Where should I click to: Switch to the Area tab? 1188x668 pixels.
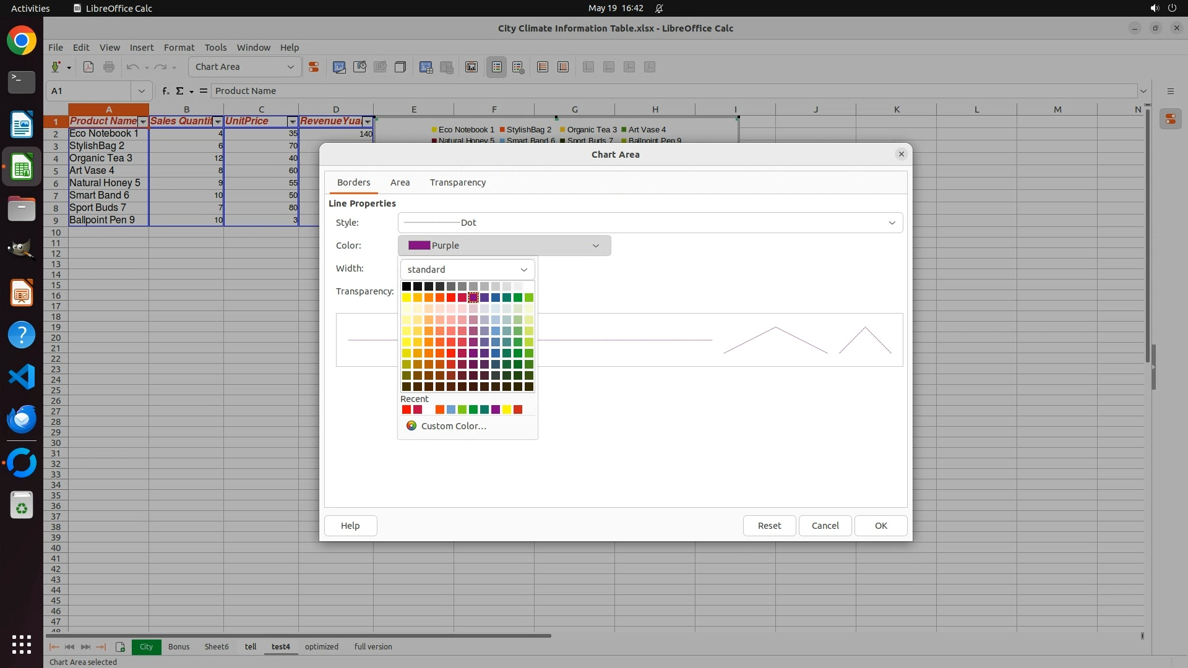point(400,182)
